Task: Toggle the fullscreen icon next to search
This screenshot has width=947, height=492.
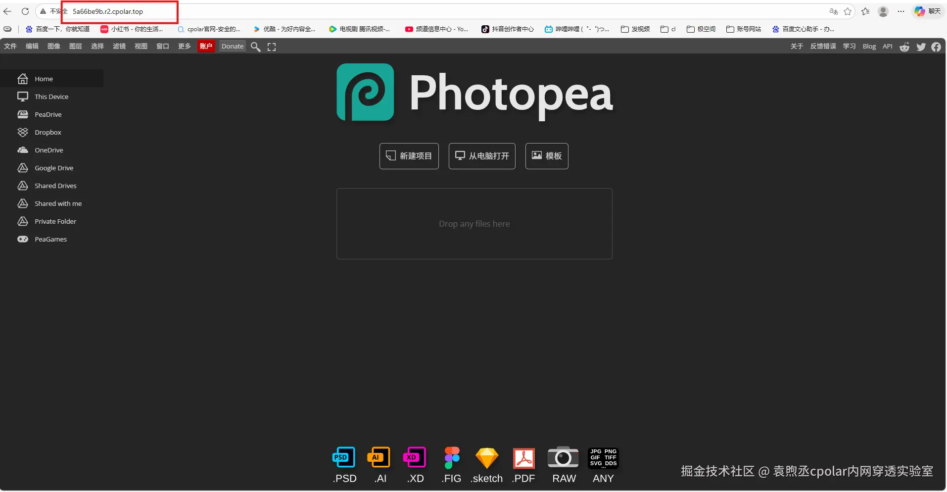Action: (x=271, y=46)
